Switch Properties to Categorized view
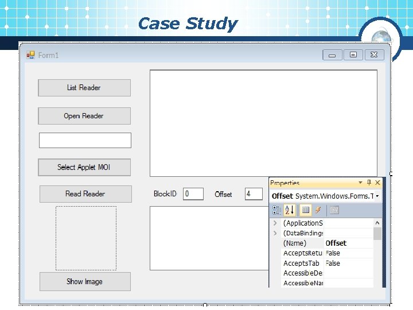 coord(276,210)
